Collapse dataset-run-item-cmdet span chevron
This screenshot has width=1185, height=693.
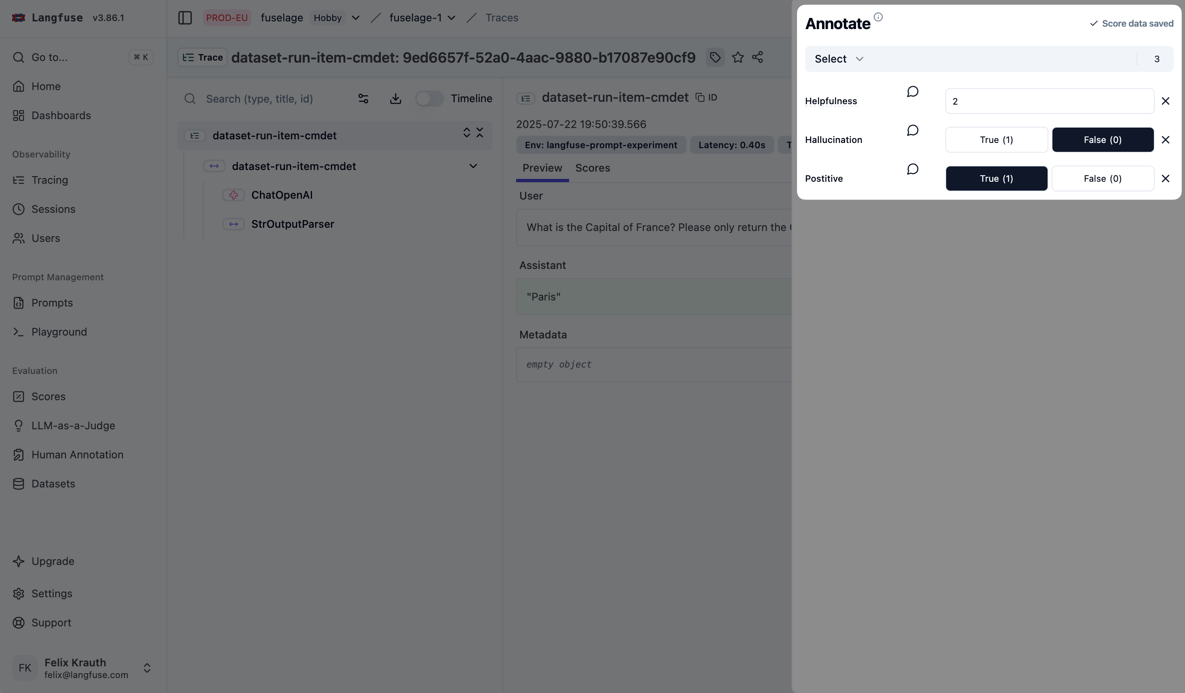point(473,166)
